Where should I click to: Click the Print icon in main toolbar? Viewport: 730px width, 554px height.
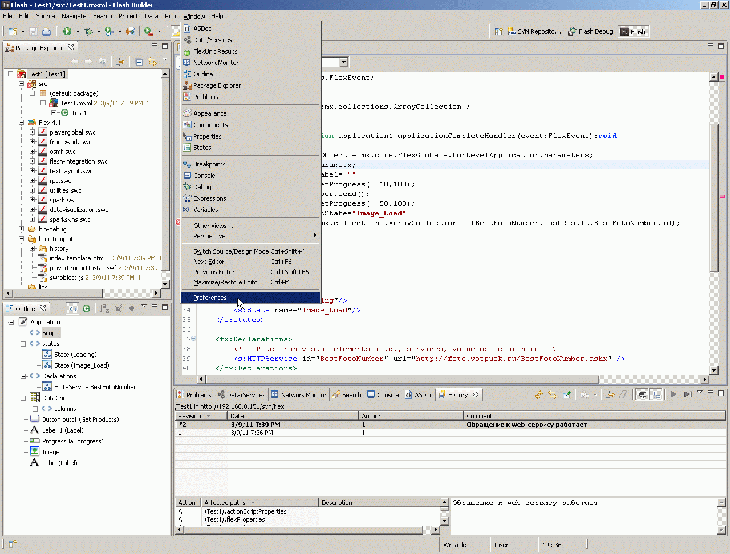pos(46,31)
